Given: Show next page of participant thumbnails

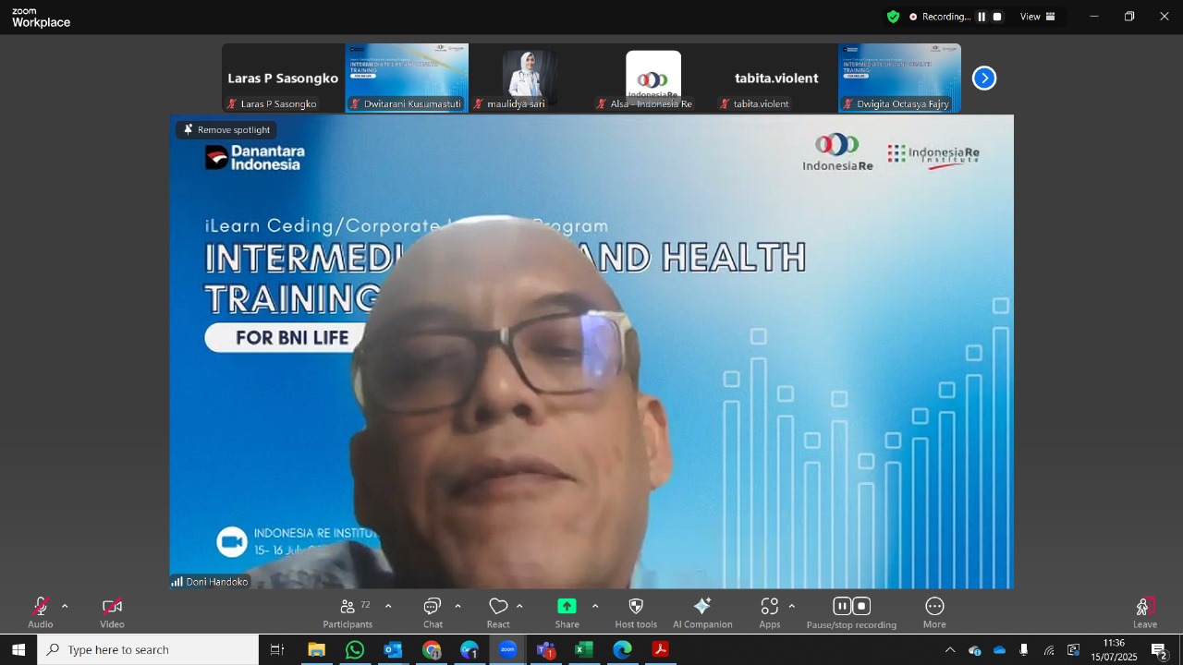Looking at the screenshot, I should click(984, 79).
